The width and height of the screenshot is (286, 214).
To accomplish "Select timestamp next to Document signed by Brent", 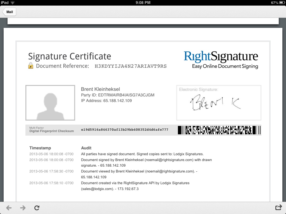I will coord(51,160).
